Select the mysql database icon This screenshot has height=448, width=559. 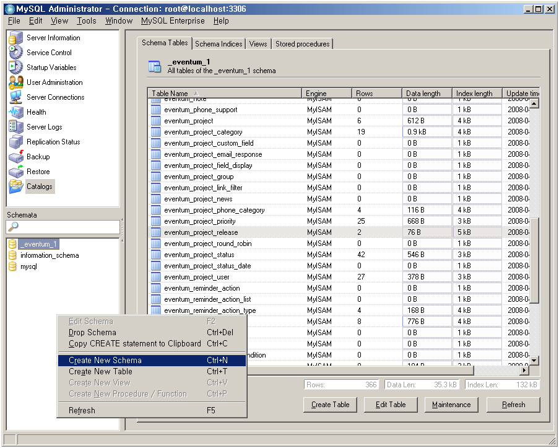click(12, 266)
